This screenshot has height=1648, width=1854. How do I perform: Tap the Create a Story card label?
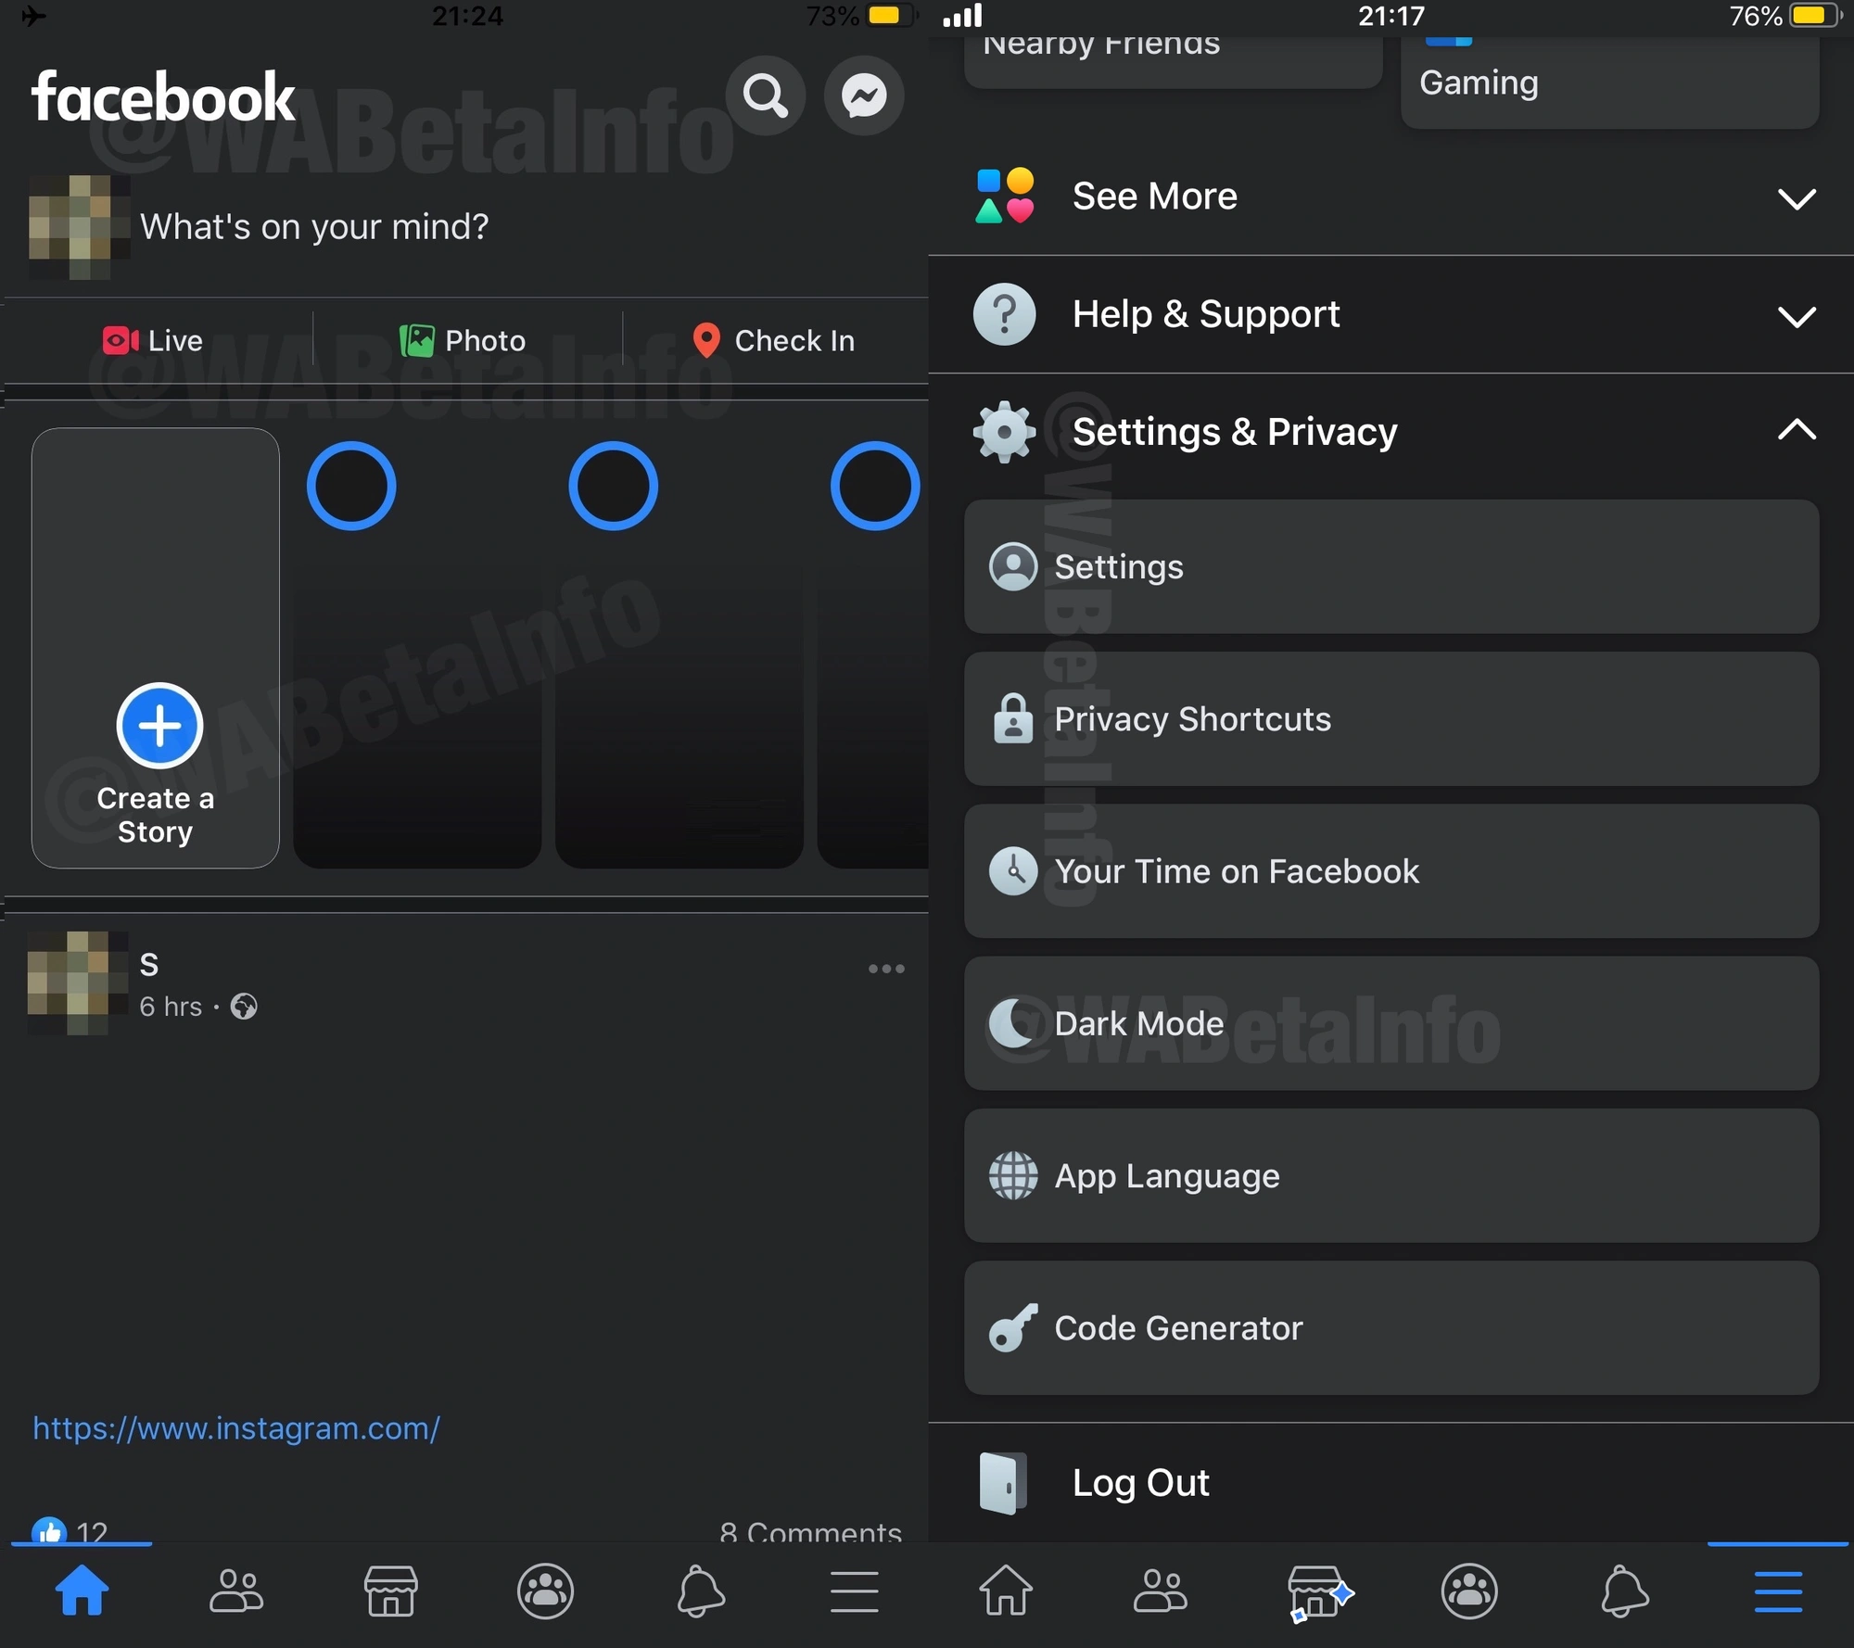tap(156, 815)
